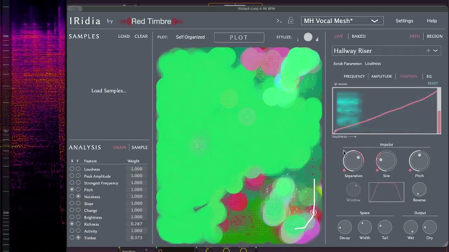Click the Weight column header
449x252 pixels.
click(133, 161)
